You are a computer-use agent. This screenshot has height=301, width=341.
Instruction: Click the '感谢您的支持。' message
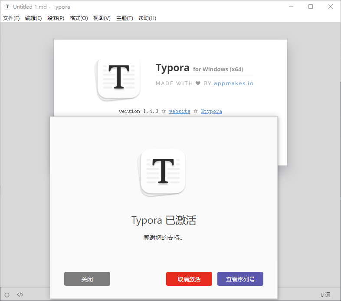163,238
